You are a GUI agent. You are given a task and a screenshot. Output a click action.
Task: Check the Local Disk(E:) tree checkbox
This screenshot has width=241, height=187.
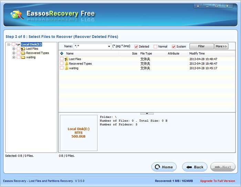click(13, 44)
